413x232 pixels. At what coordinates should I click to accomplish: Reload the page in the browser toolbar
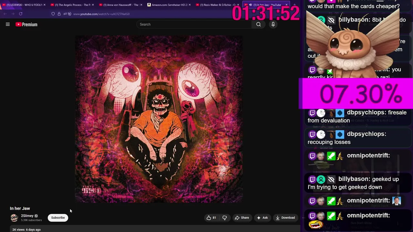(21, 14)
